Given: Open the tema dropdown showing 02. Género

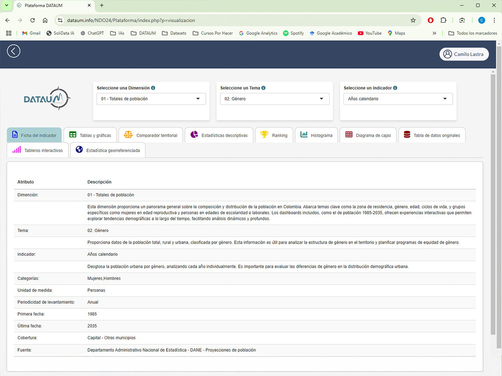Looking at the screenshot, I should click(274, 98).
